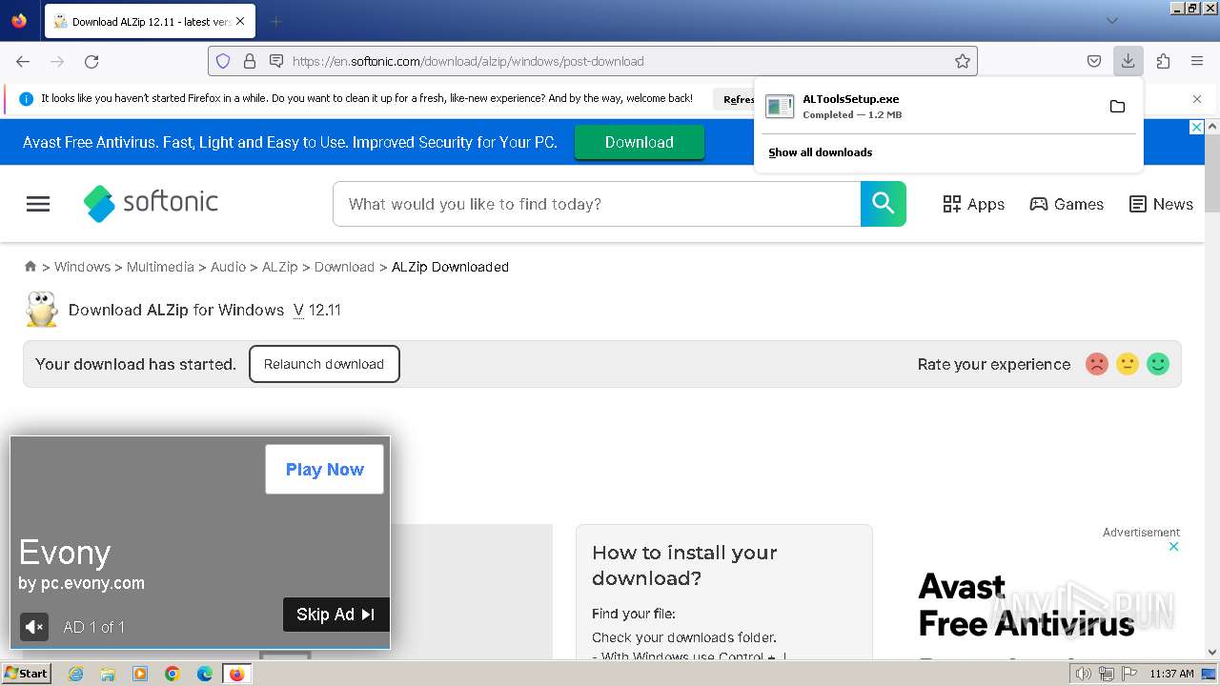1220x686 pixels.
Task: Open Softonic hamburger menu
Action: (x=38, y=204)
